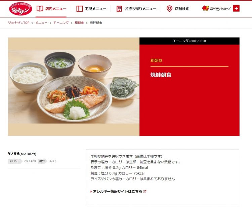Click the メニュー breadcrumb link

point(41,23)
